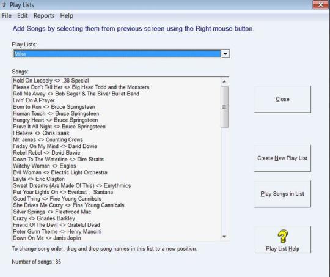Select Silver Springs <> Fleetwood Mac
The width and height of the screenshot is (330, 277).
(117, 212)
